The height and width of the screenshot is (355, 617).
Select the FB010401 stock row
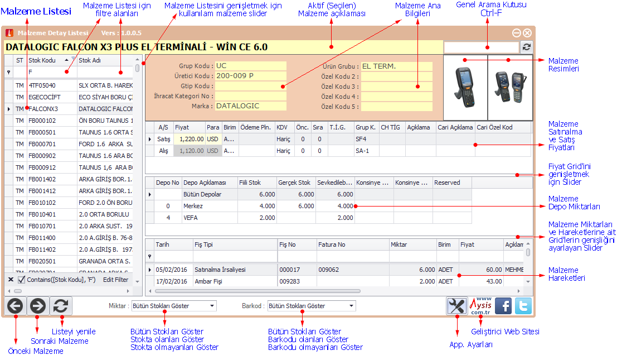(69, 214)
